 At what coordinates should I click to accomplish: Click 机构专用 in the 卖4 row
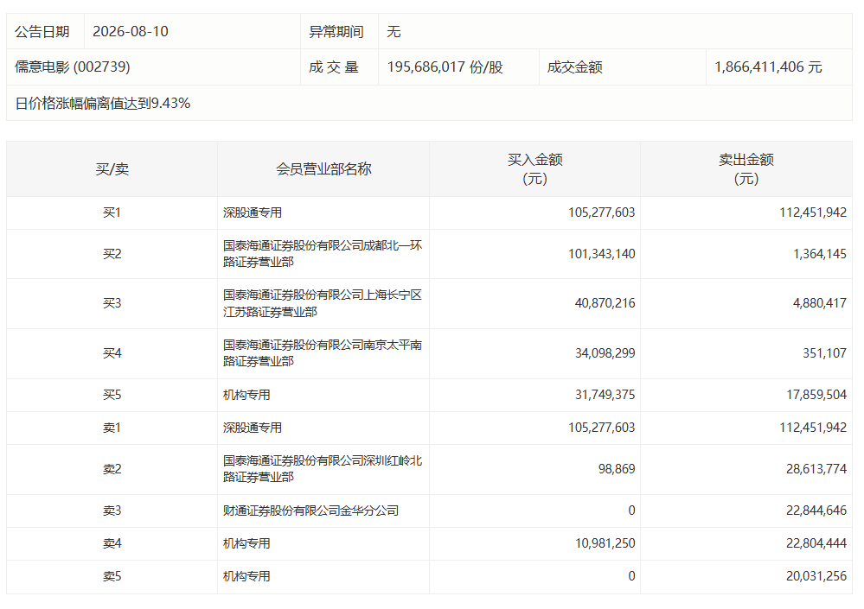click(x=246, y=543)
